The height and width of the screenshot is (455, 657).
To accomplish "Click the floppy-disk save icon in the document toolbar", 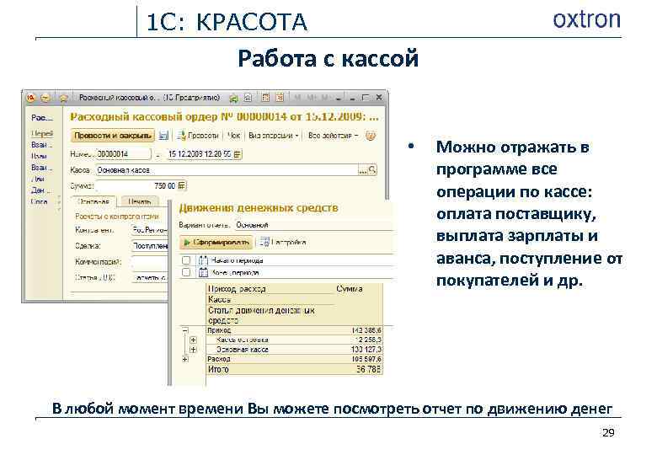I will coord(164,136).
